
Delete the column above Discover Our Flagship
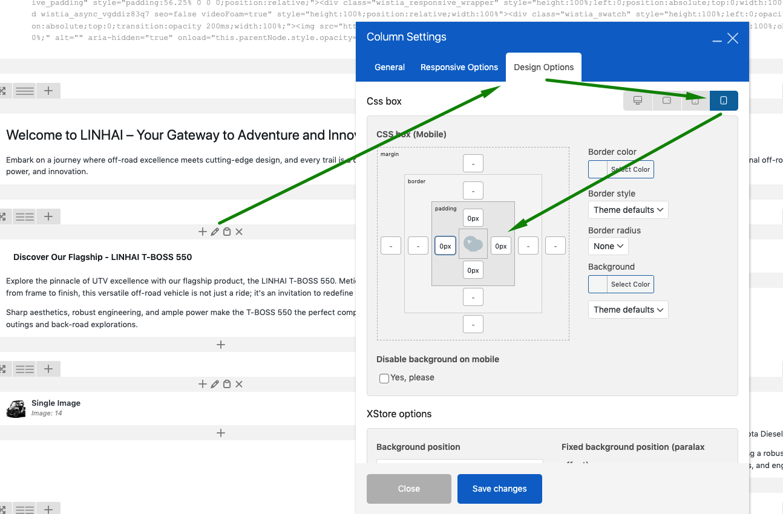[239, 232]
